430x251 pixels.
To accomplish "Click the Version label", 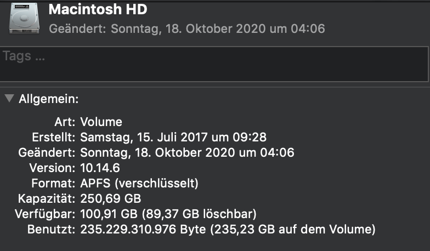I will 52,168.
